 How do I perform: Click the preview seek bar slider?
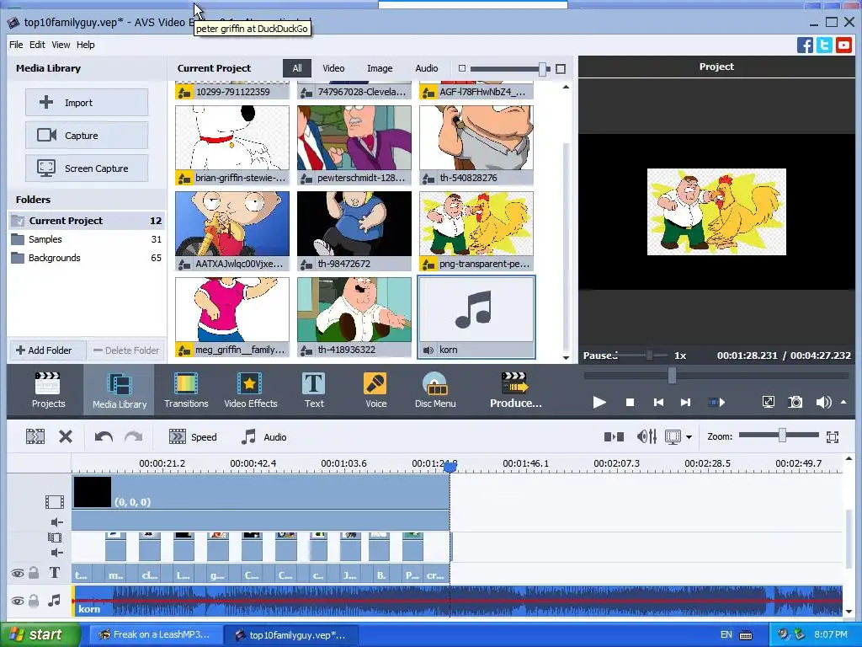pos(672,377)
